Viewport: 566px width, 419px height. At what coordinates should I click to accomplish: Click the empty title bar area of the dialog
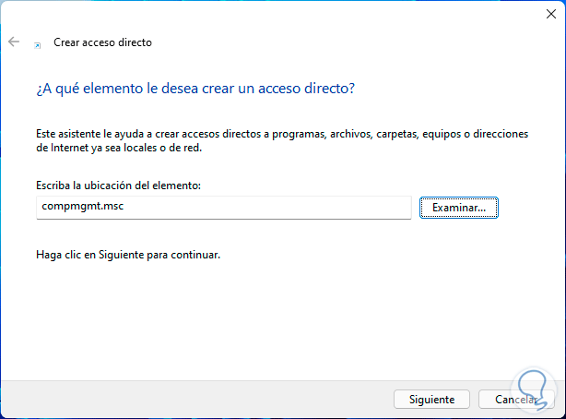click(x=277, y=13)
